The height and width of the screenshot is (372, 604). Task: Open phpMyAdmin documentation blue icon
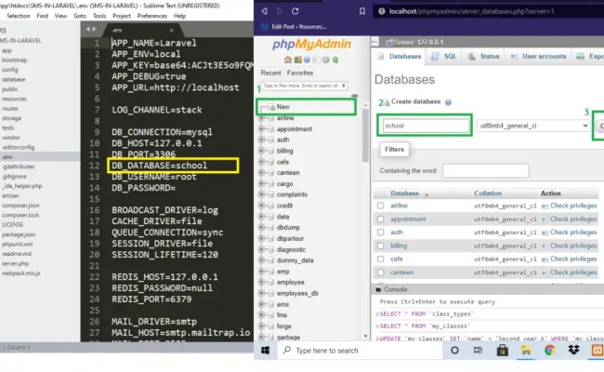307,60
